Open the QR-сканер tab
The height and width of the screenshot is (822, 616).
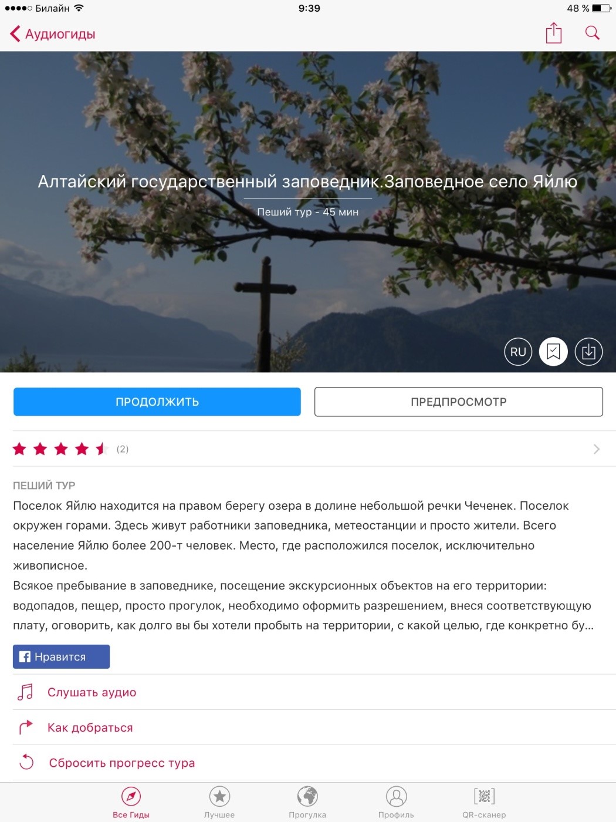(484, 803)
